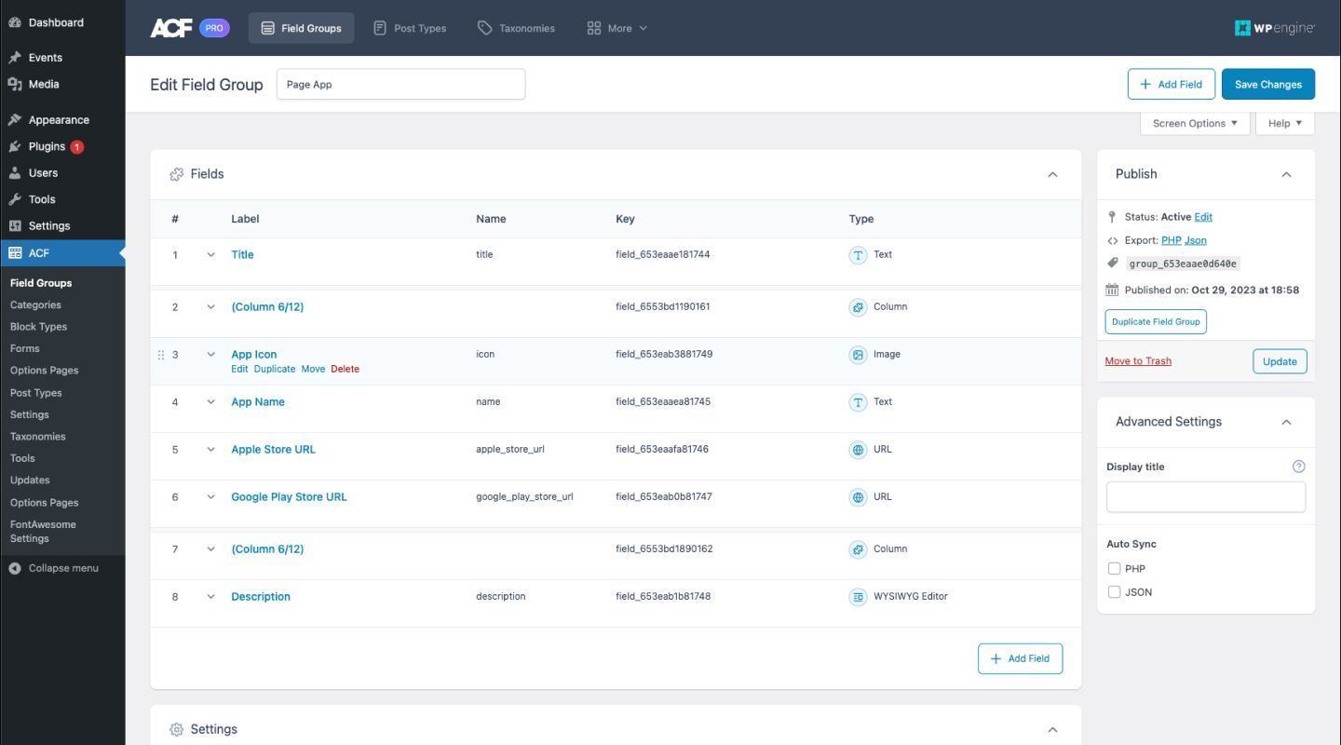Click the puzzle icon beside Fields heading
The width and height of the screenshot is (1341, 745).
tap(176, 173)
